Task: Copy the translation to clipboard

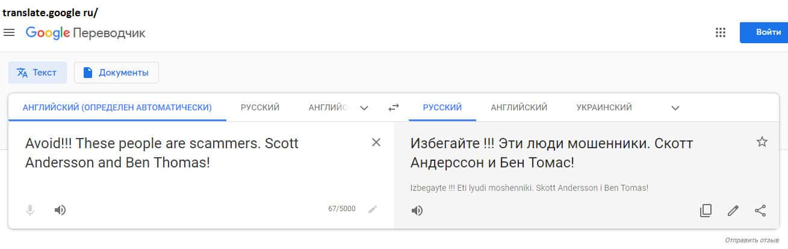Action: point(706,211)
